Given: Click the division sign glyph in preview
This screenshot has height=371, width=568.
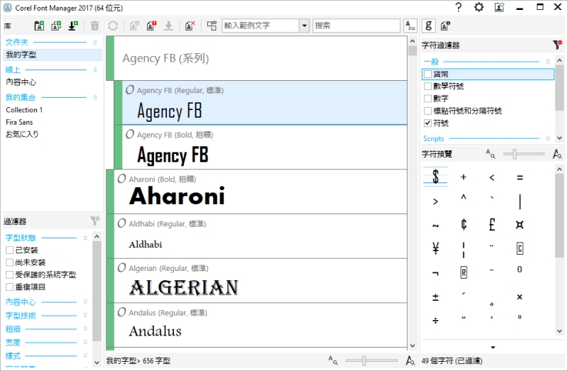Looking at the screenshot, I should (435, 321).
